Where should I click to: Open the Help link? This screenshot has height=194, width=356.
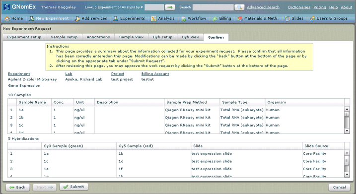point(333,7)
